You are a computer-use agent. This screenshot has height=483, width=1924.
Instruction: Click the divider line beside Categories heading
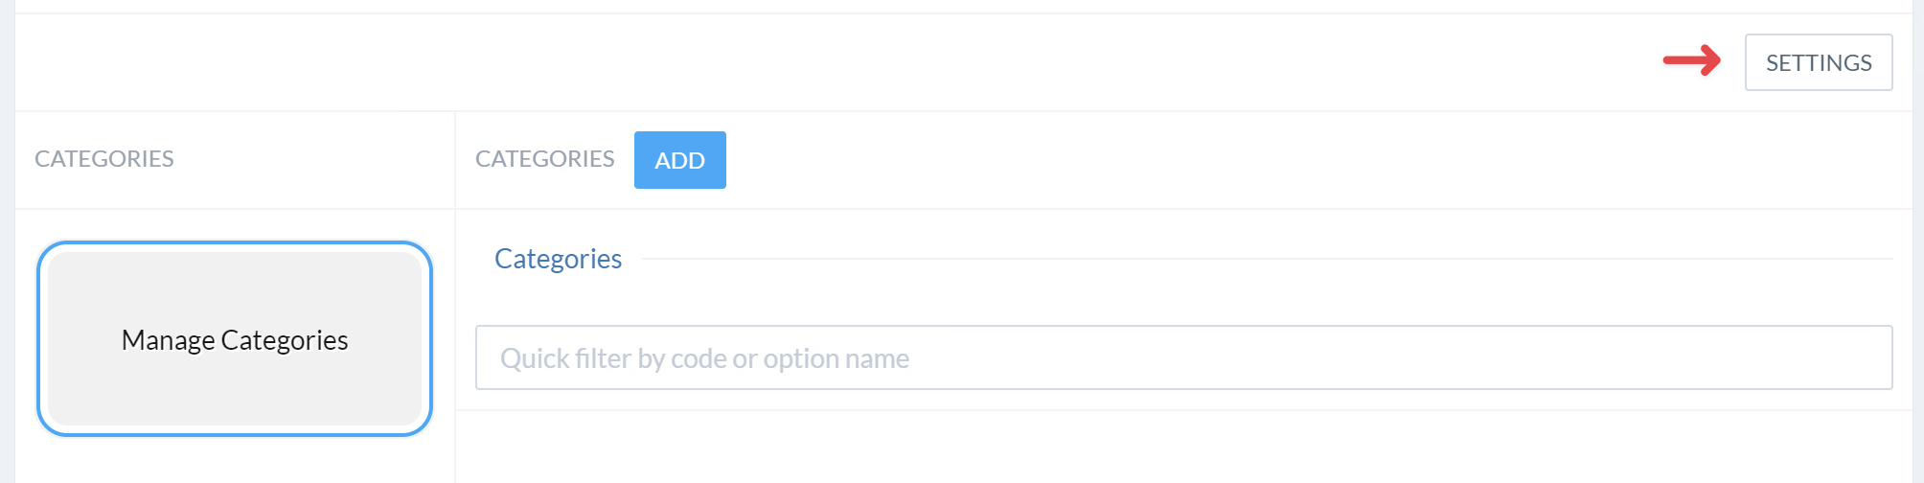point(1265,259)
